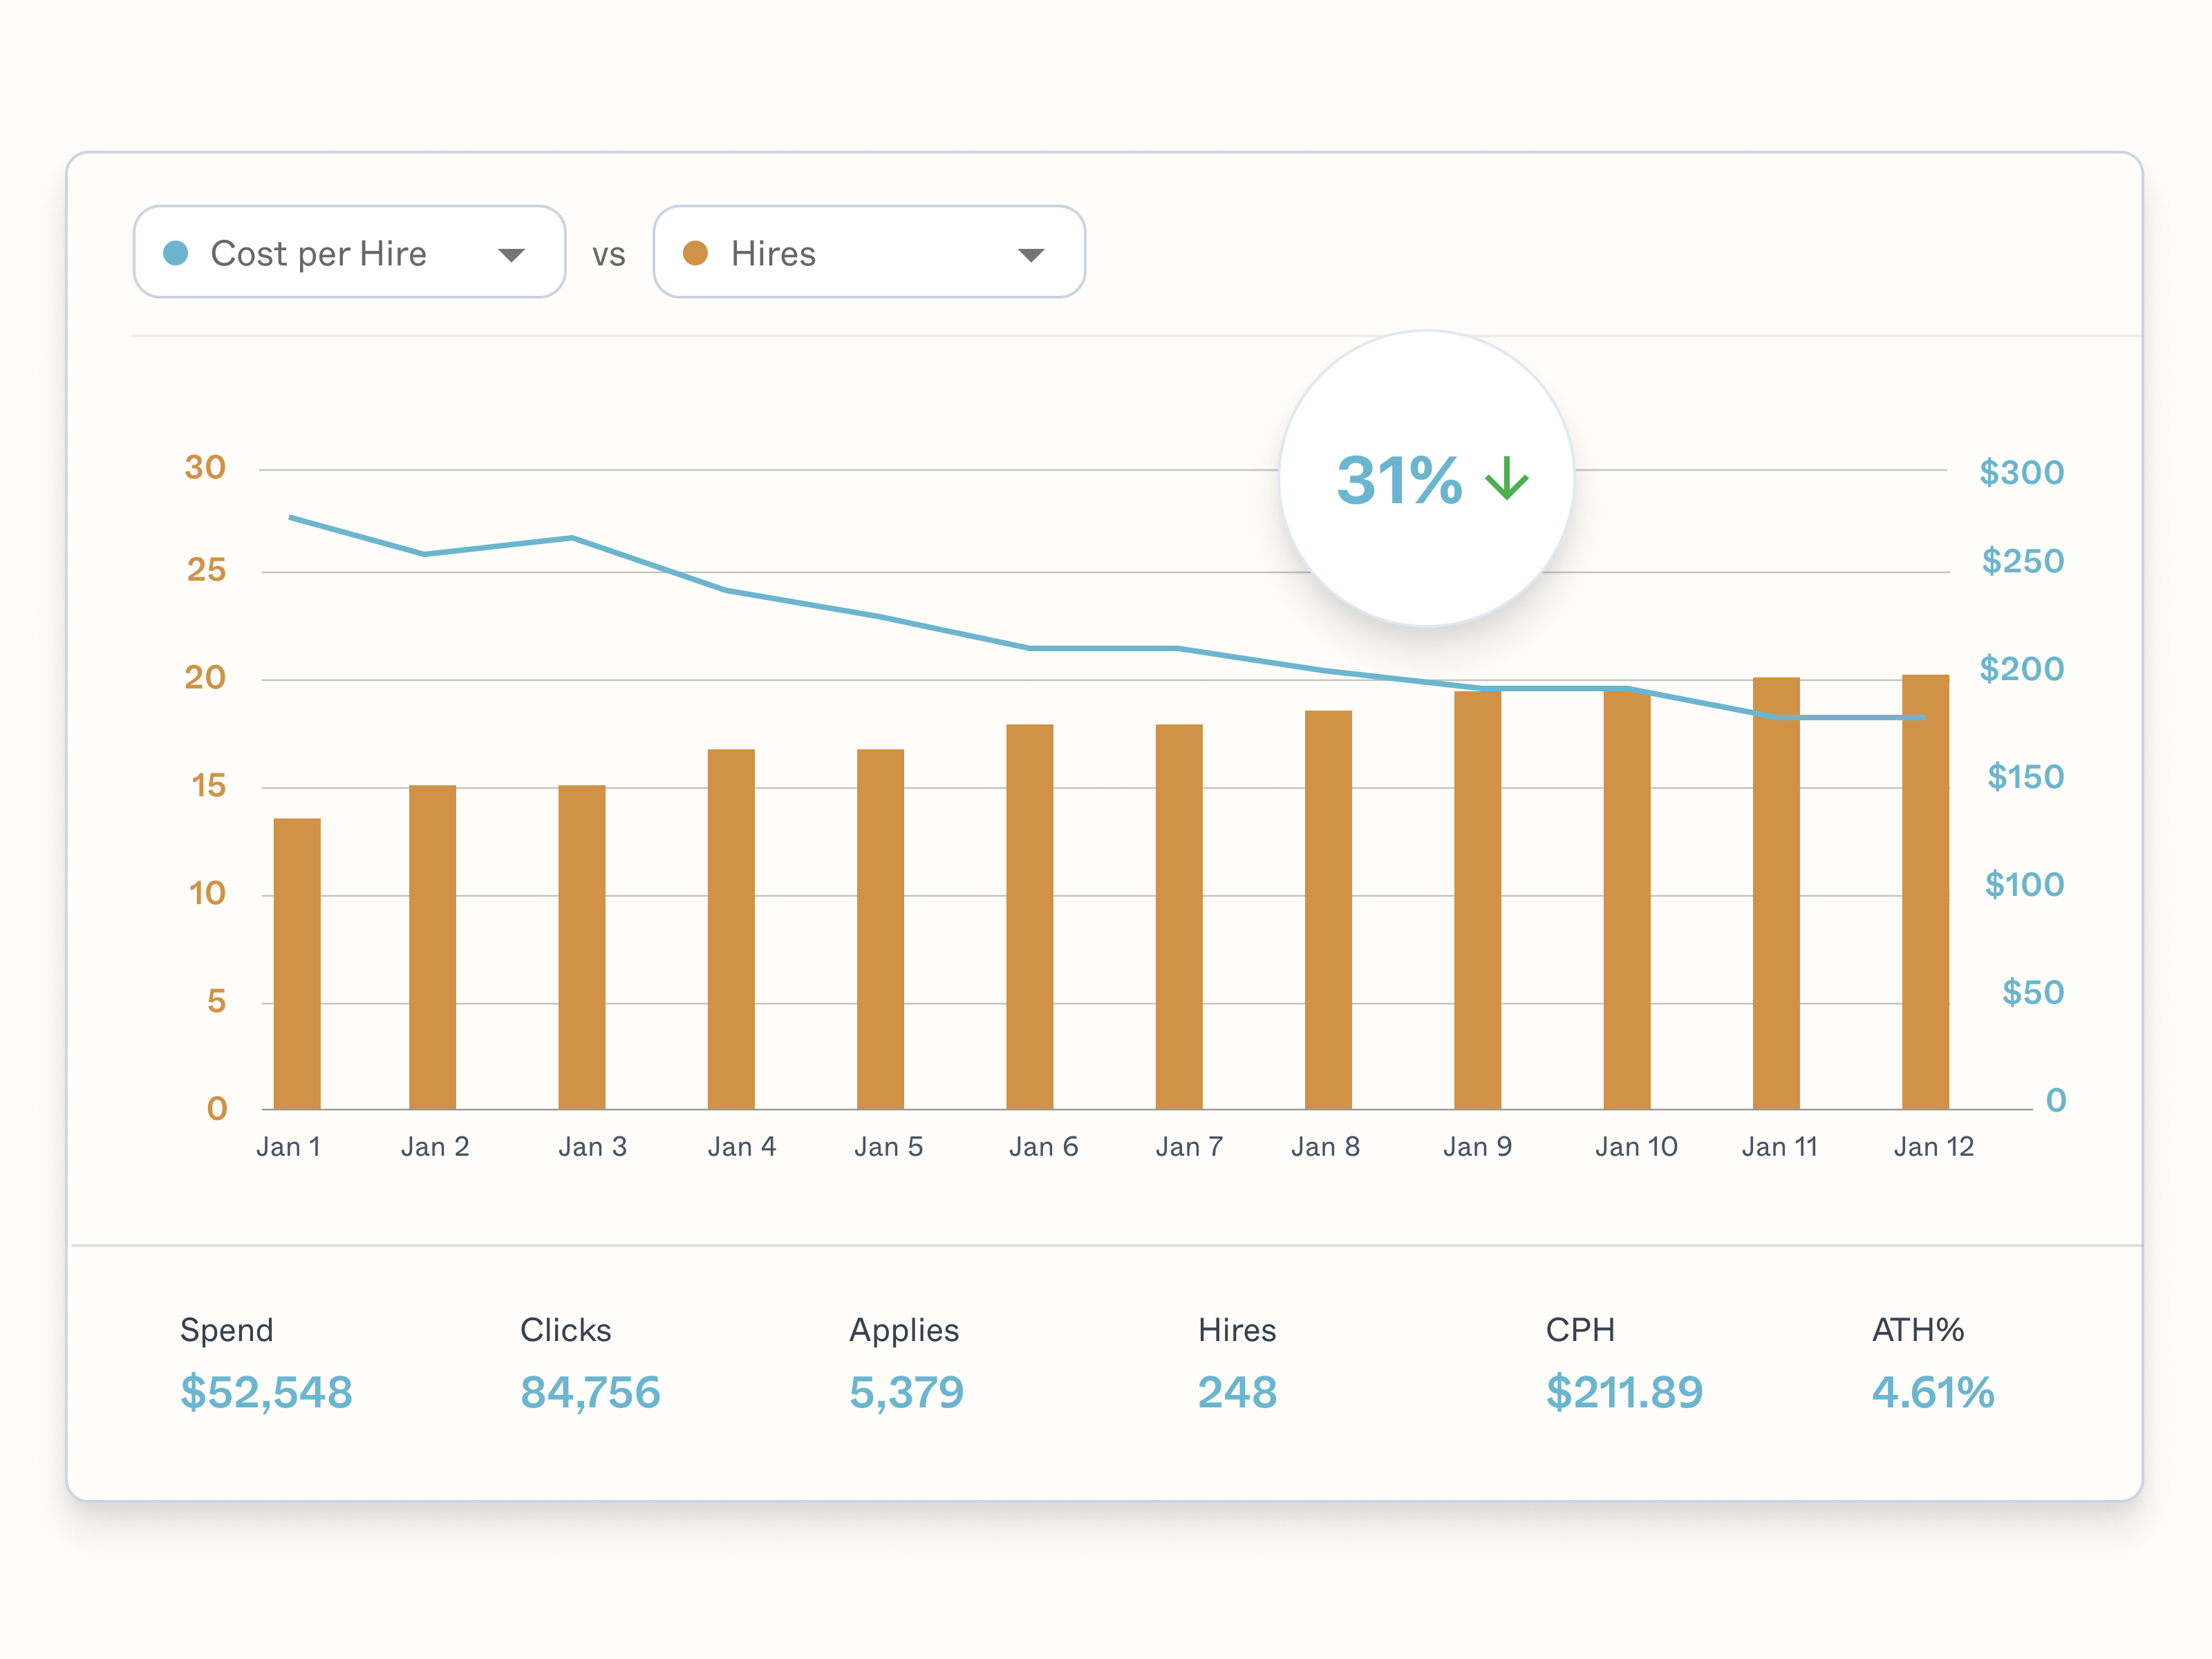This screenshot has height=1659, width=2212.
Task: Click the blue Cost per Hire dot
Action: tap(176, 253)
